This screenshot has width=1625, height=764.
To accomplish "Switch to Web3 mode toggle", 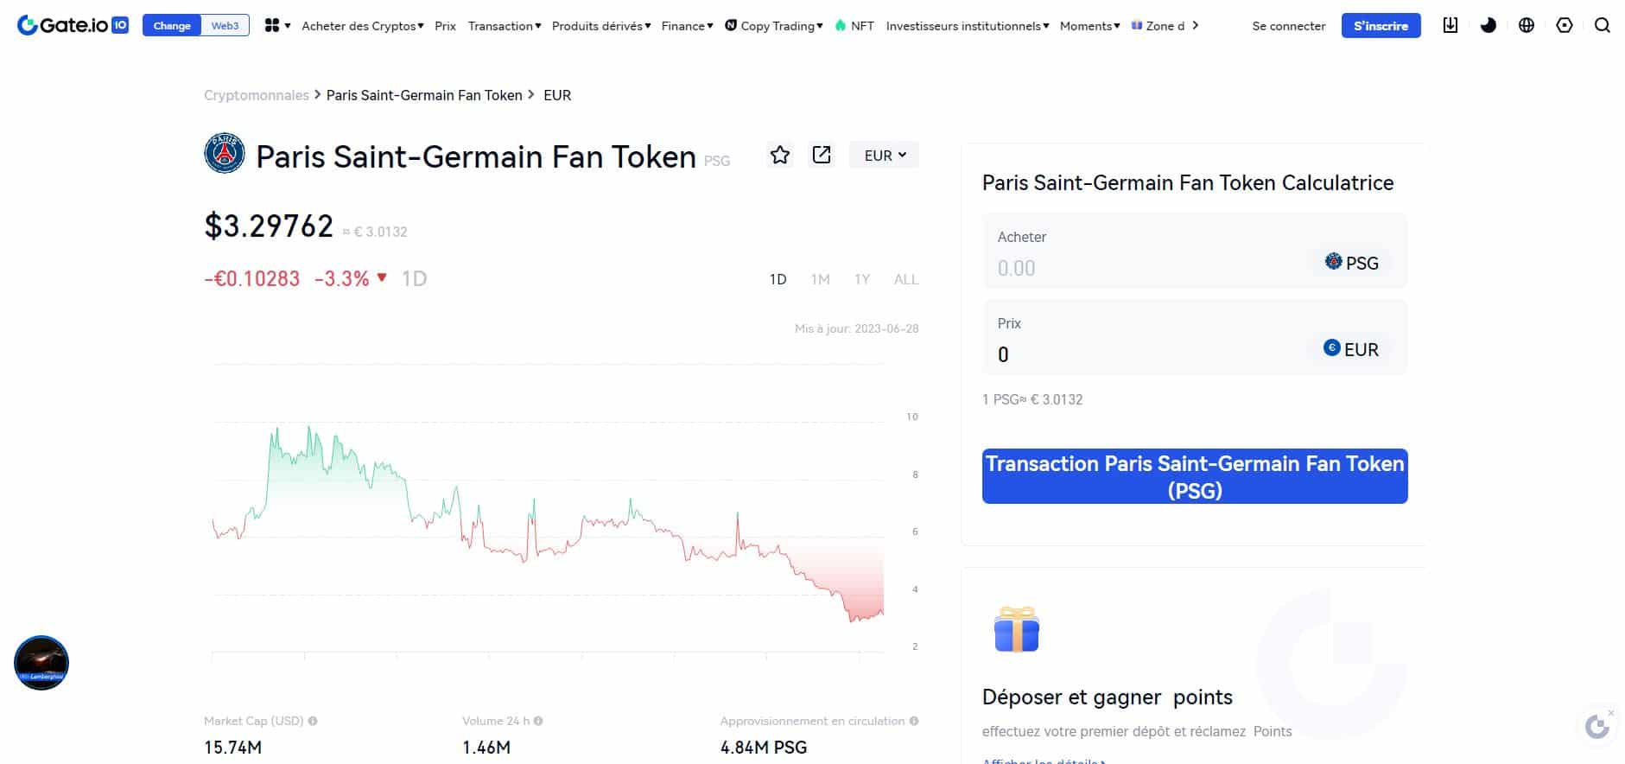I will (x=225, y=26).
